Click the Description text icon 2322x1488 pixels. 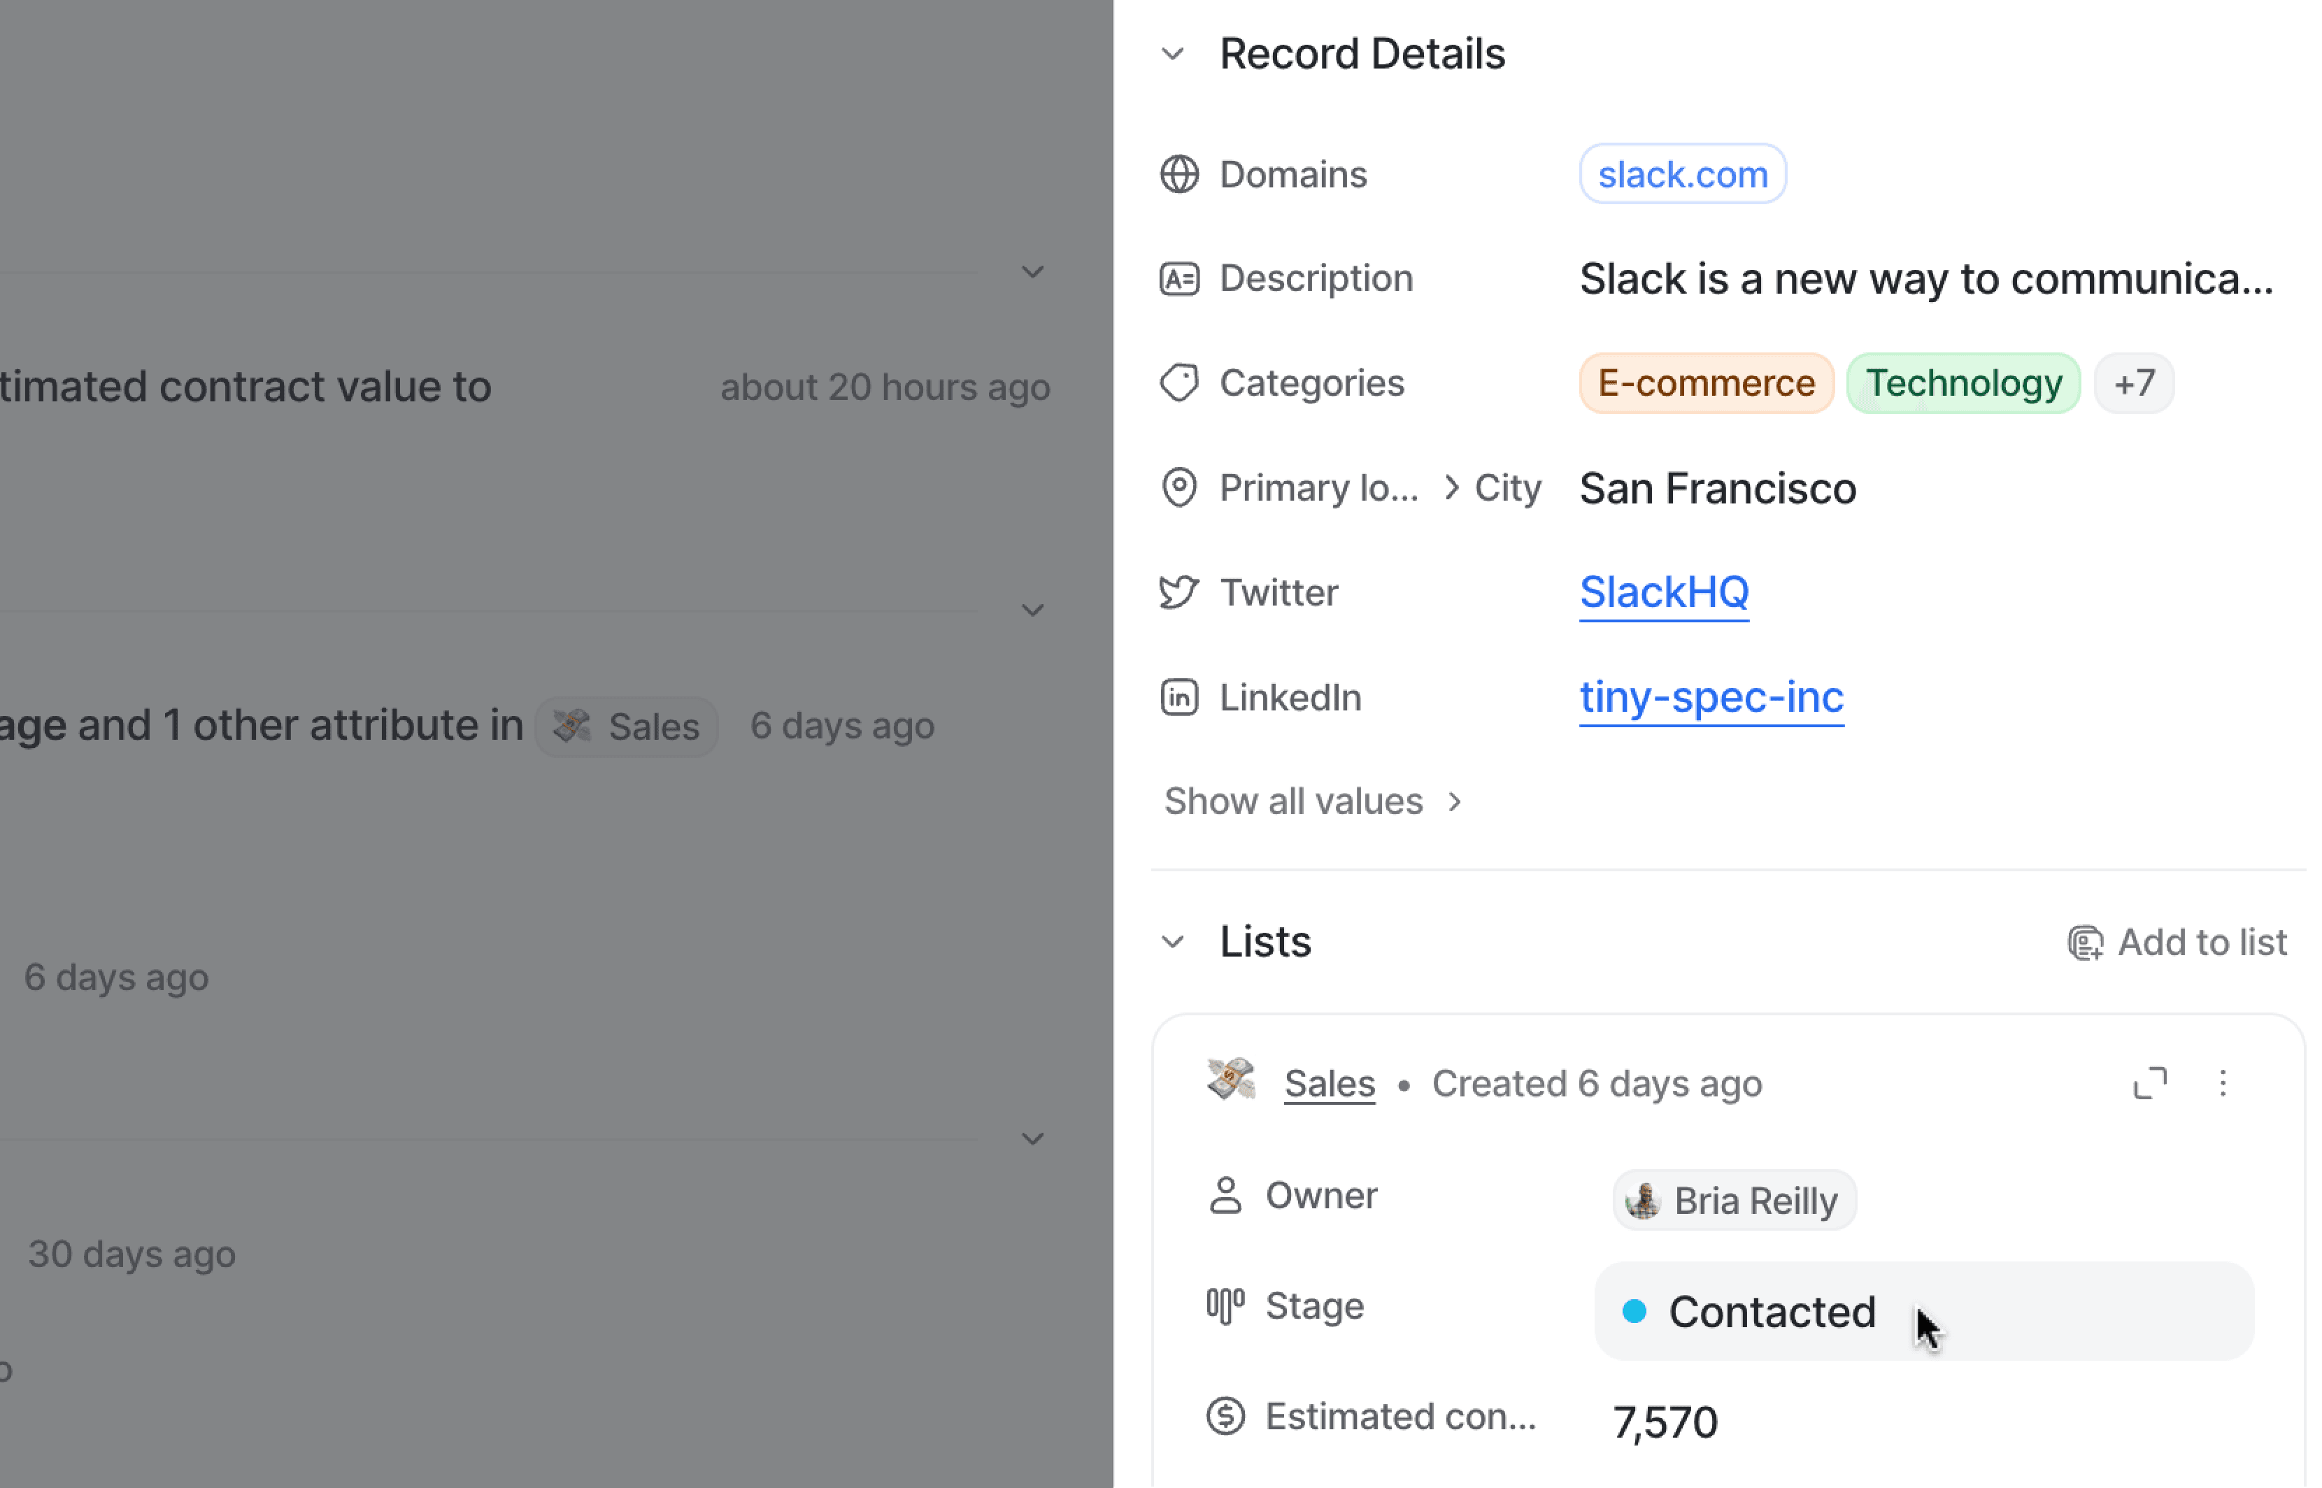click(1179, 279)
